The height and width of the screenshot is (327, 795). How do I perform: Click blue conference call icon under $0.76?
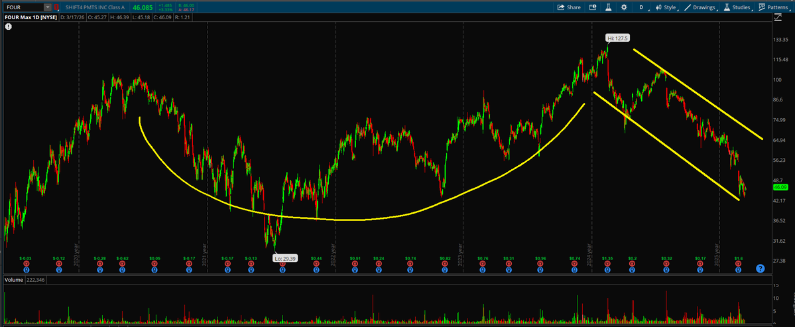coord(483,270)
